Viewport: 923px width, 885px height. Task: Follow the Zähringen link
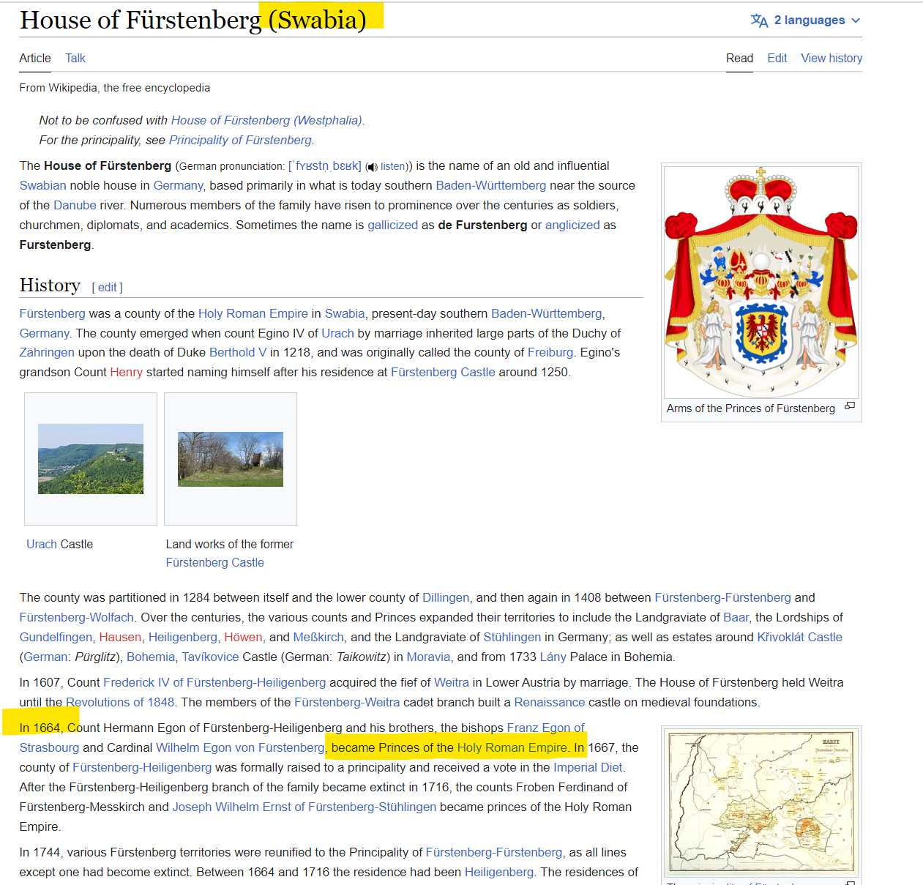(x=47, y=352)
